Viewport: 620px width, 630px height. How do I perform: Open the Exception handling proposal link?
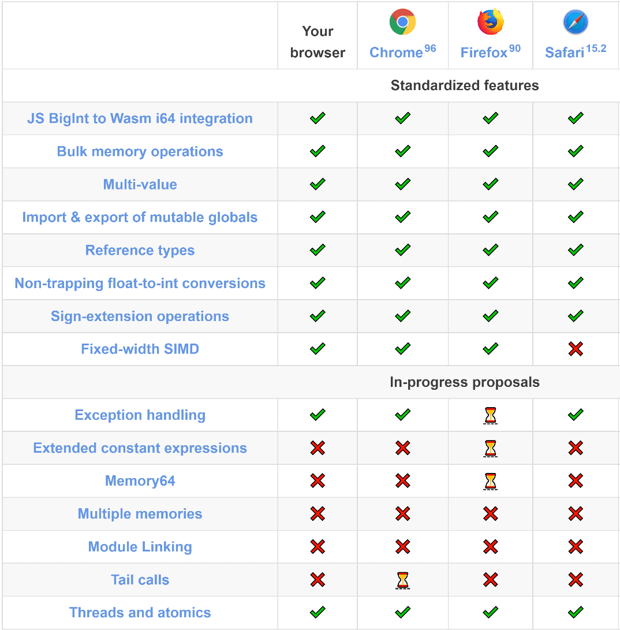(140, 415)
